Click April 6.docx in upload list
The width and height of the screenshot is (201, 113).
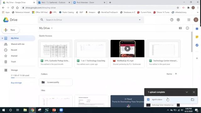(x=157, y=100)
